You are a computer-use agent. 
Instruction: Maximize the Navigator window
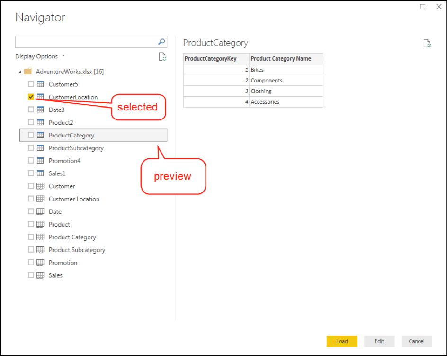422,6
